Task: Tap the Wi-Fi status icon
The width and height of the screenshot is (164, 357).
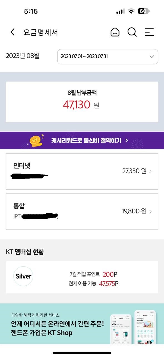Action: point(131,11)
